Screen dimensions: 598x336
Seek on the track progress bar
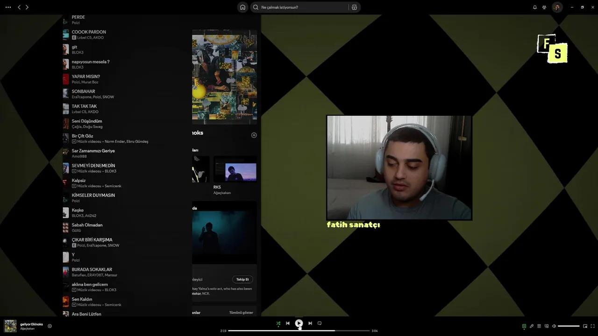[x=299, y=330]
